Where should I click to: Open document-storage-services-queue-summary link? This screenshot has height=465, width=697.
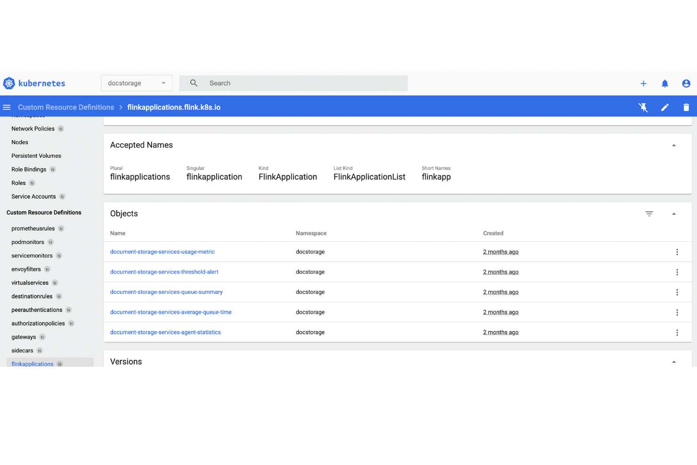[x=166, y=292]
